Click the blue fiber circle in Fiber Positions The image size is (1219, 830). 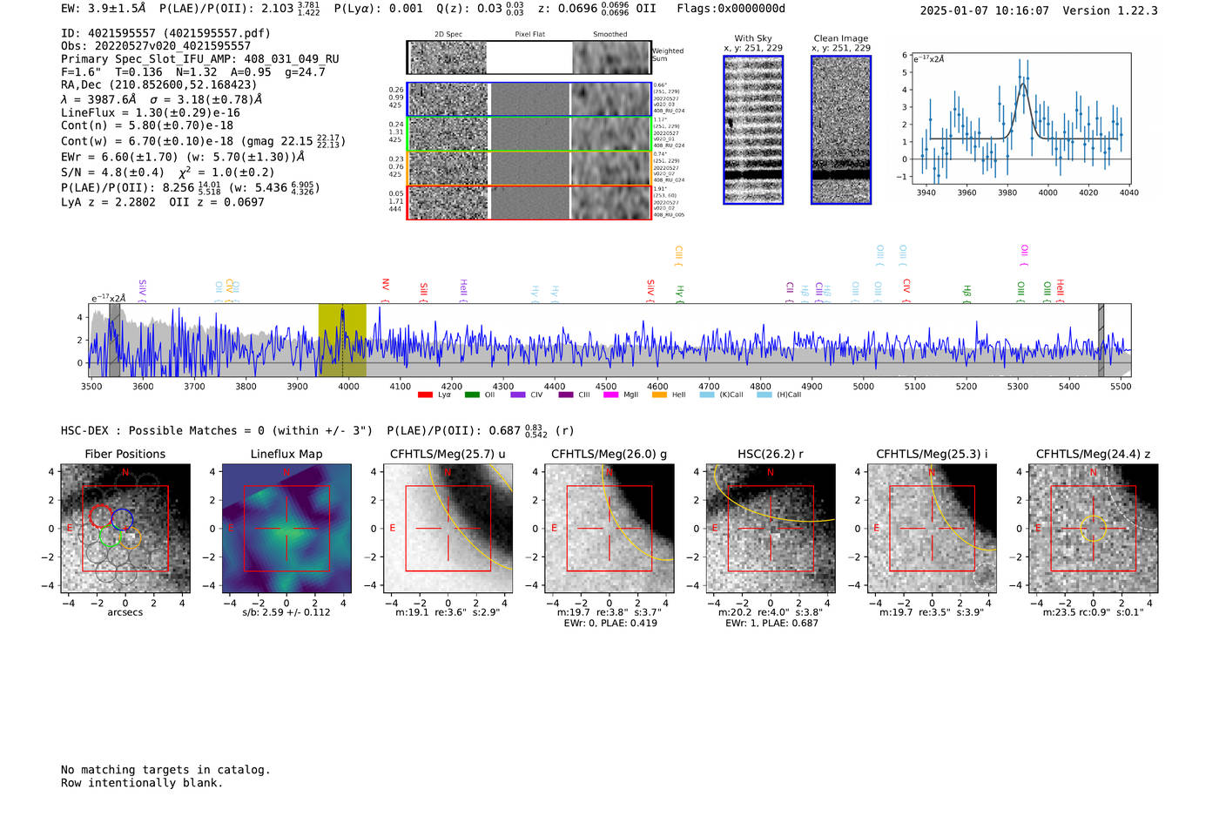pyautogui.click(x=122, y=519)
